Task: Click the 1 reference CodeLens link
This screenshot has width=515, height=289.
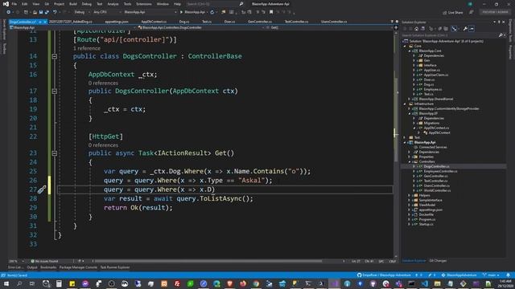Action: 87,48
